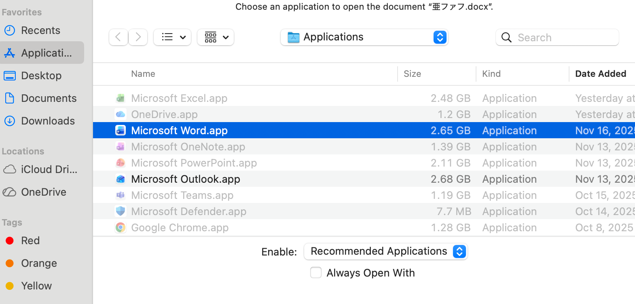Click the Microsoft Excel.app file name
The height and width of the screenshot is (304, 635).
[179, 98]
